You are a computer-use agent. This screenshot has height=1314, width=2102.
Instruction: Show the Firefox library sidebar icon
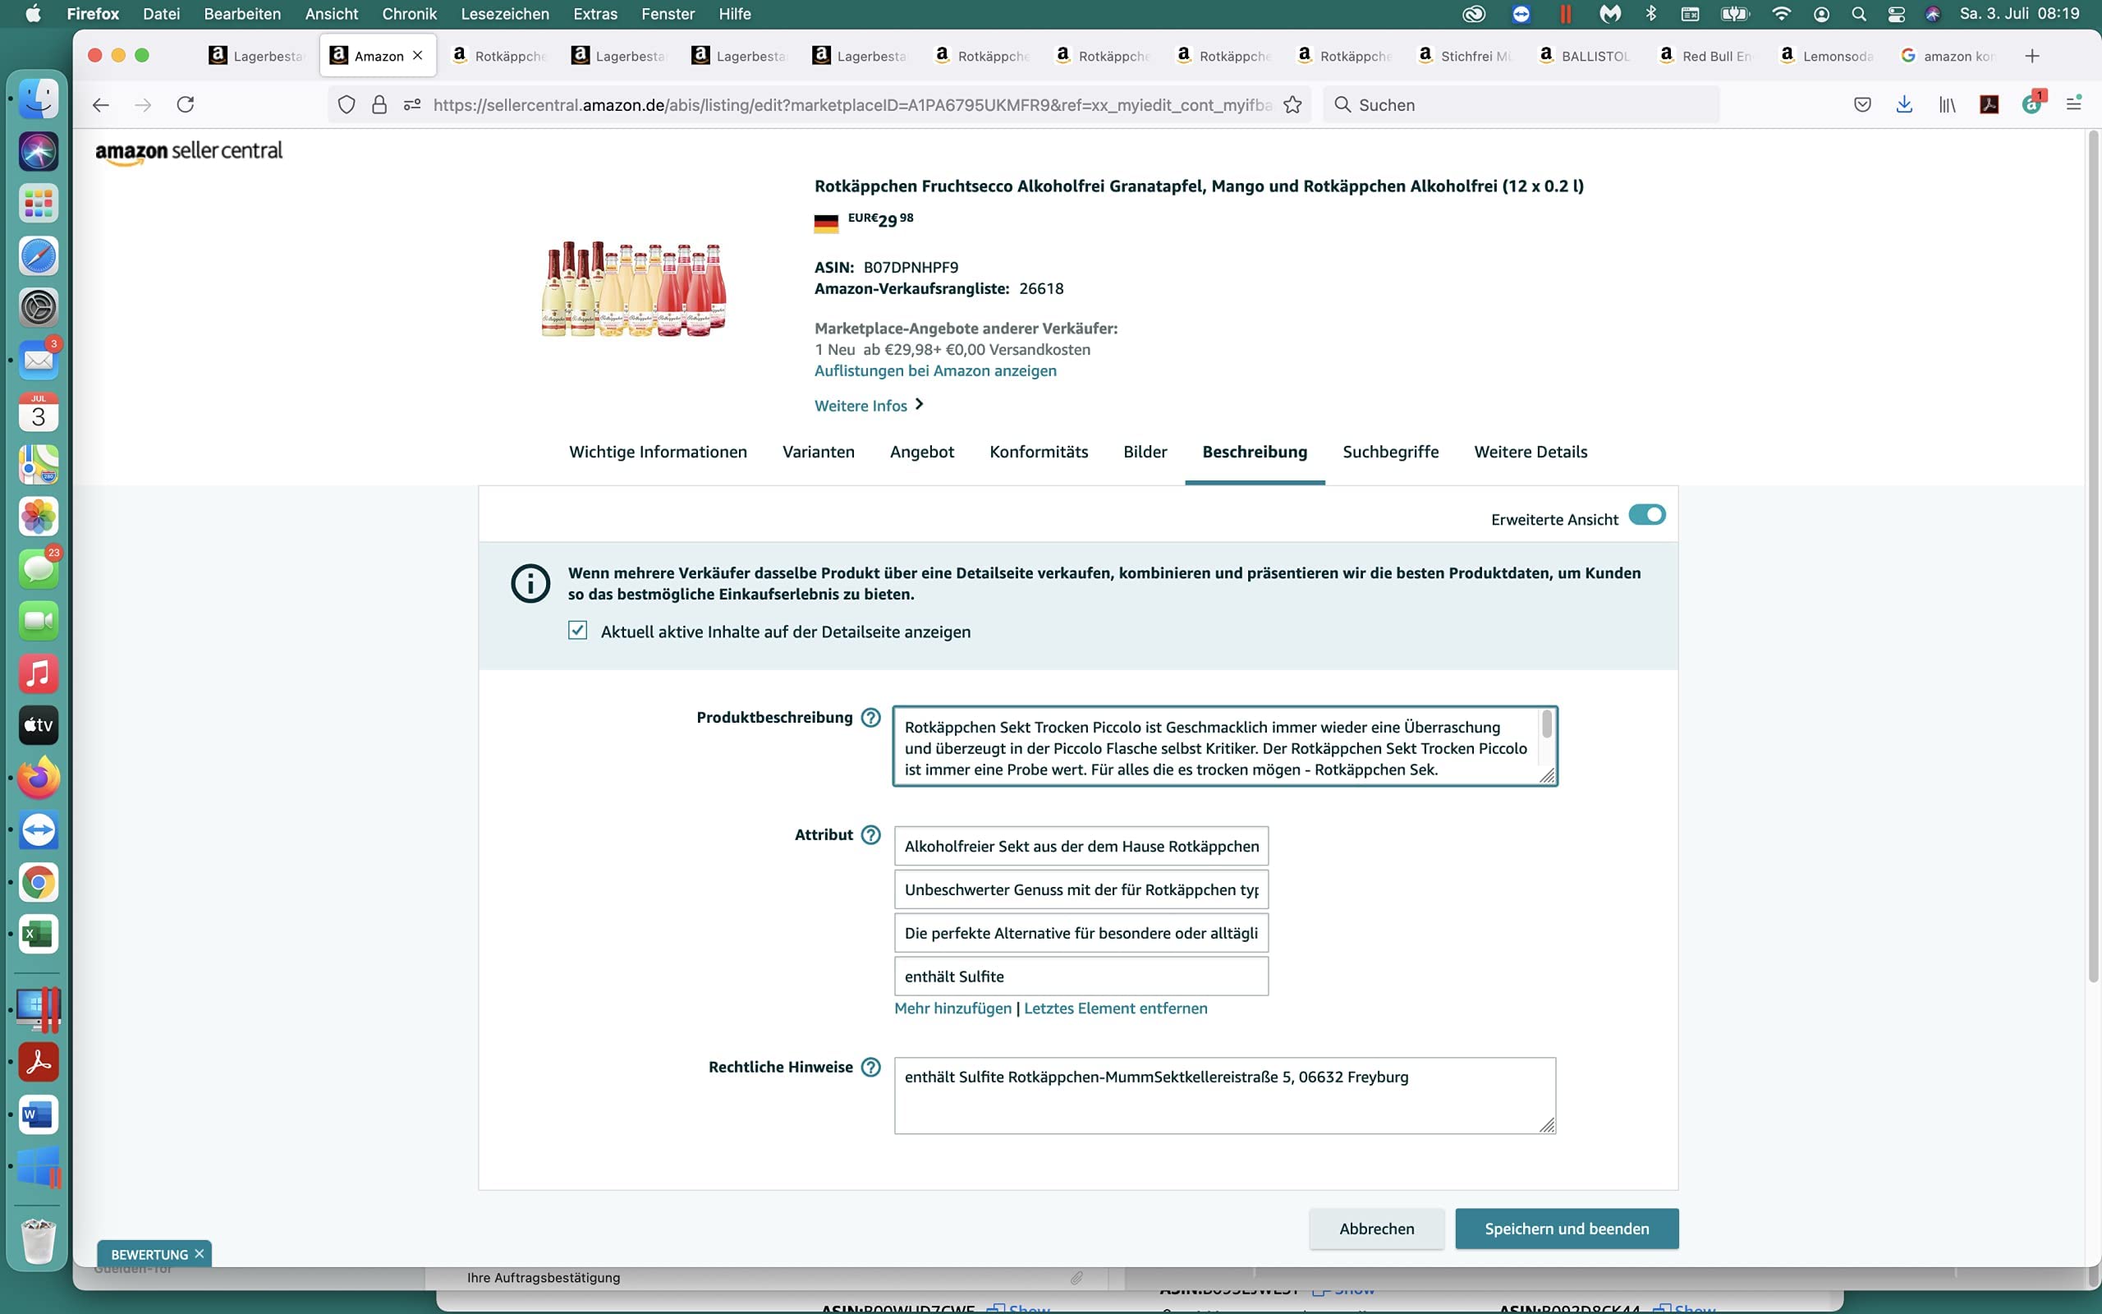pyautogui.click(x=1947, y=105)
